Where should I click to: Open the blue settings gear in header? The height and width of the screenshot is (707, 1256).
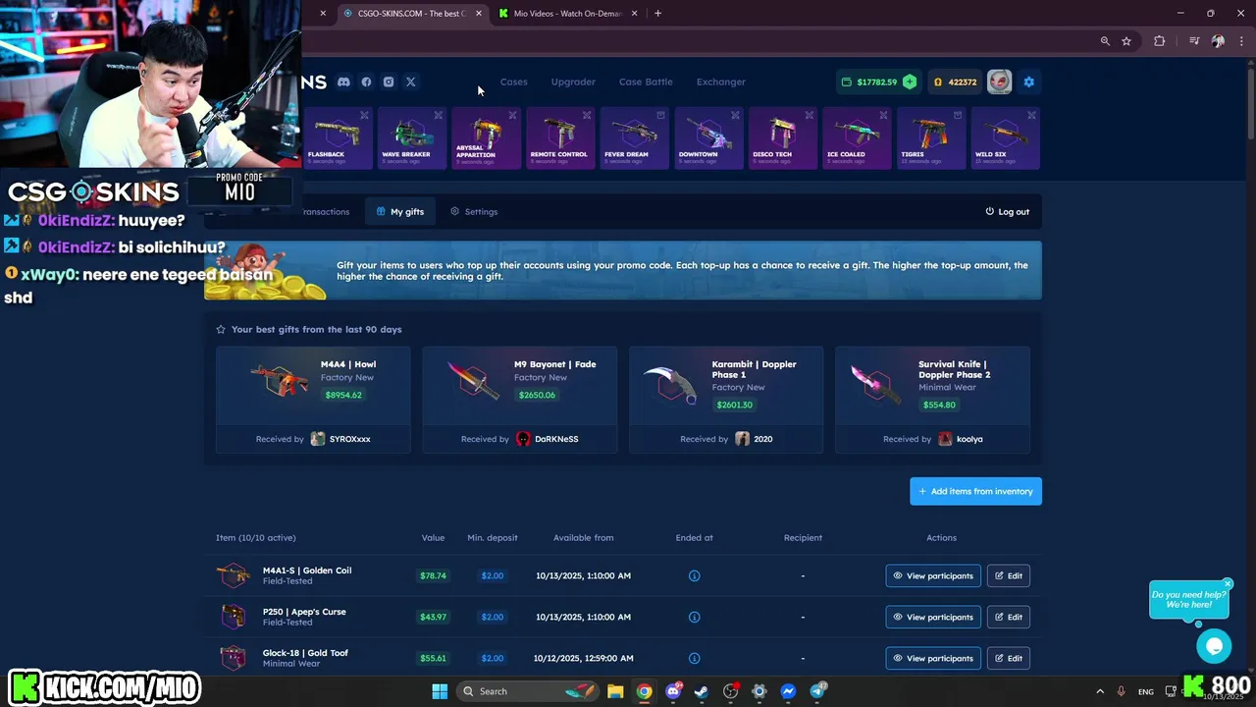tap(1028, 82)
